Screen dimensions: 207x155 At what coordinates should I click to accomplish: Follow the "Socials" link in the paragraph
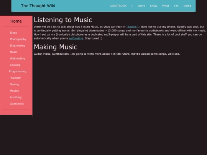pyautogui.click(x=132, y=27)
